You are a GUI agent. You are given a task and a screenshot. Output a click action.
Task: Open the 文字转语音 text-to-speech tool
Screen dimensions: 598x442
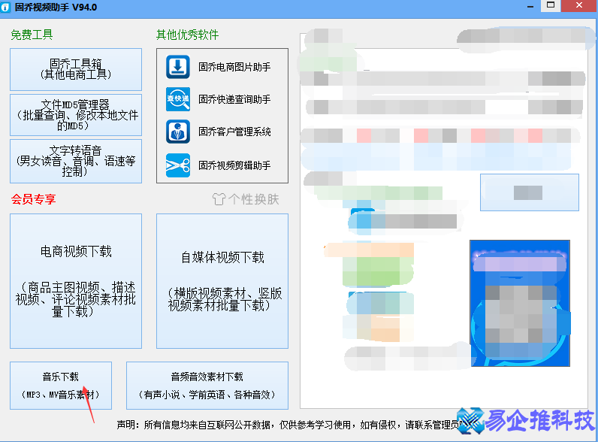76,161
